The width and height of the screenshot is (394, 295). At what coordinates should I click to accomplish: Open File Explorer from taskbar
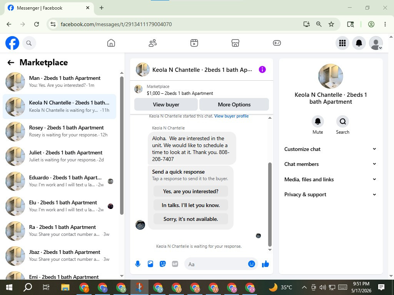tap(65, 287)
